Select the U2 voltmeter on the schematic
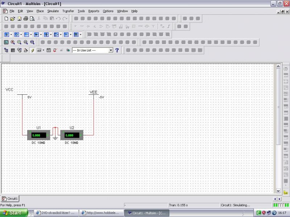 coord(72,135)
